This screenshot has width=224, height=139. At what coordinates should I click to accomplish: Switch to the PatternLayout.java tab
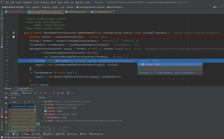click(x=77, y=12)
